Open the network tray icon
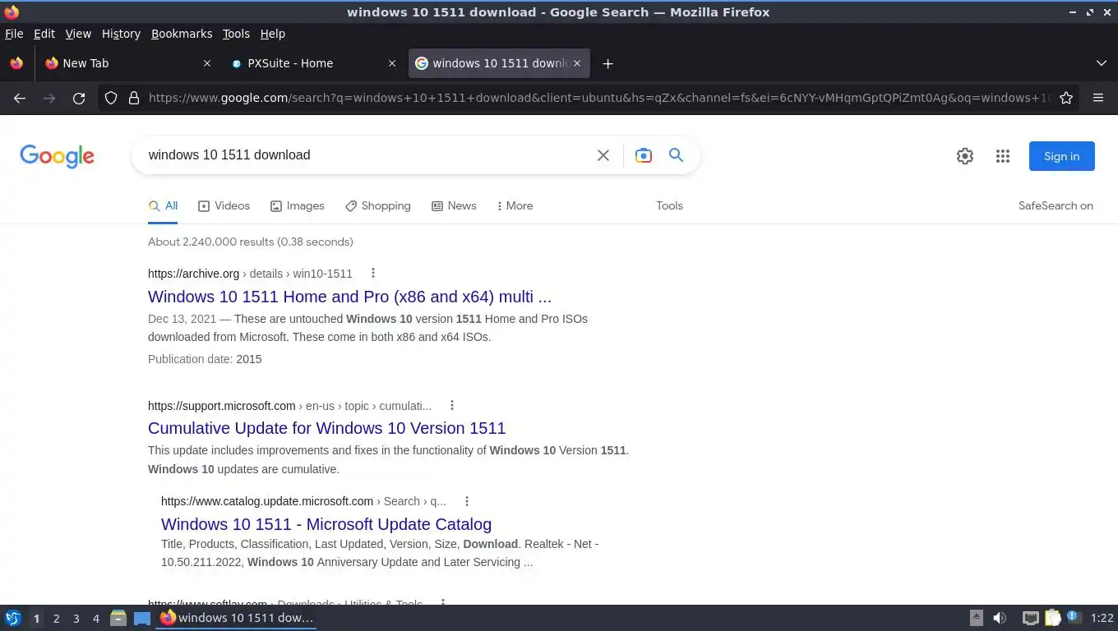Viewport: 1118px width, 631px height. pyautogui.click(x=1030, y=618)
